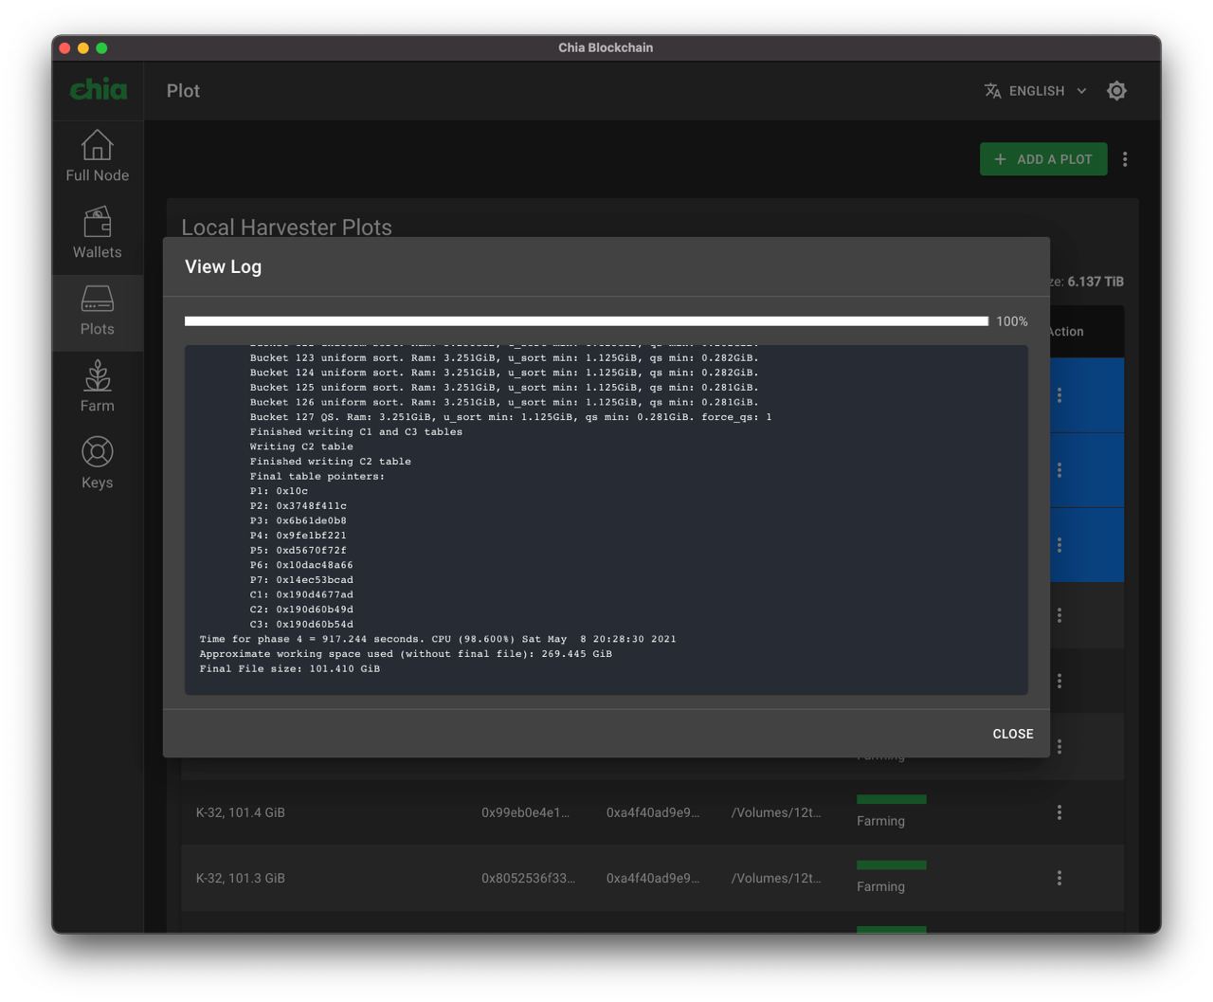Open action menu for K-32, 101.3 GiB plot
This screenshot has width=1213, height=1002.
1059,878
